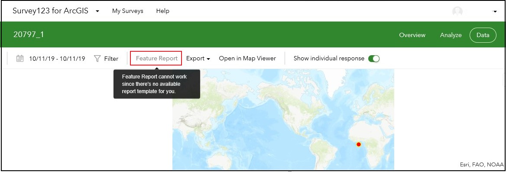
Task: Click the funnel Filter icon
Action: pyautogui.click(x=97, y=58)
